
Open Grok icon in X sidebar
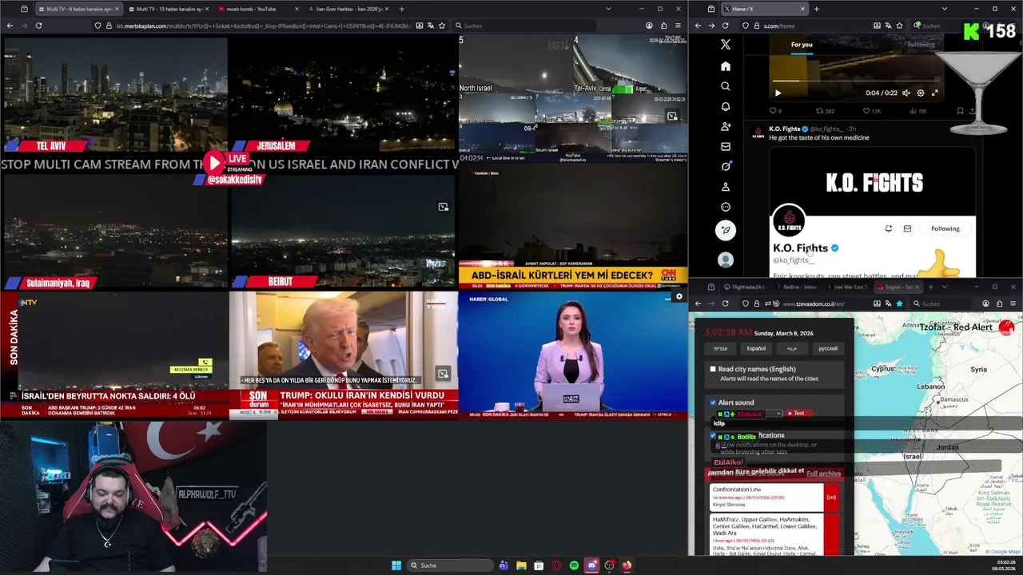[x=726, y=166]
